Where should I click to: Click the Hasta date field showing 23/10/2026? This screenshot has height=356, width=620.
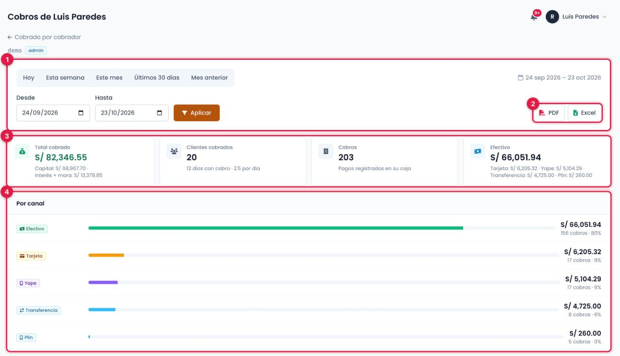(x=131, y=113)
